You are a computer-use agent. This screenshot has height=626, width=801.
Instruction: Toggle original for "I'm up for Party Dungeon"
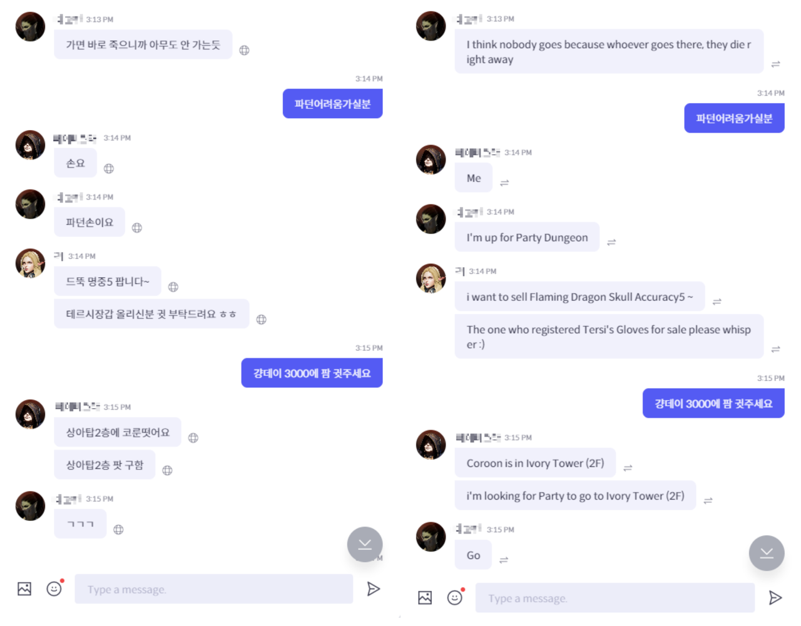[x=611, y=241]
